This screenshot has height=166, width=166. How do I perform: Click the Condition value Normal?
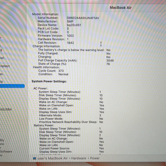(x=63, y=74)
